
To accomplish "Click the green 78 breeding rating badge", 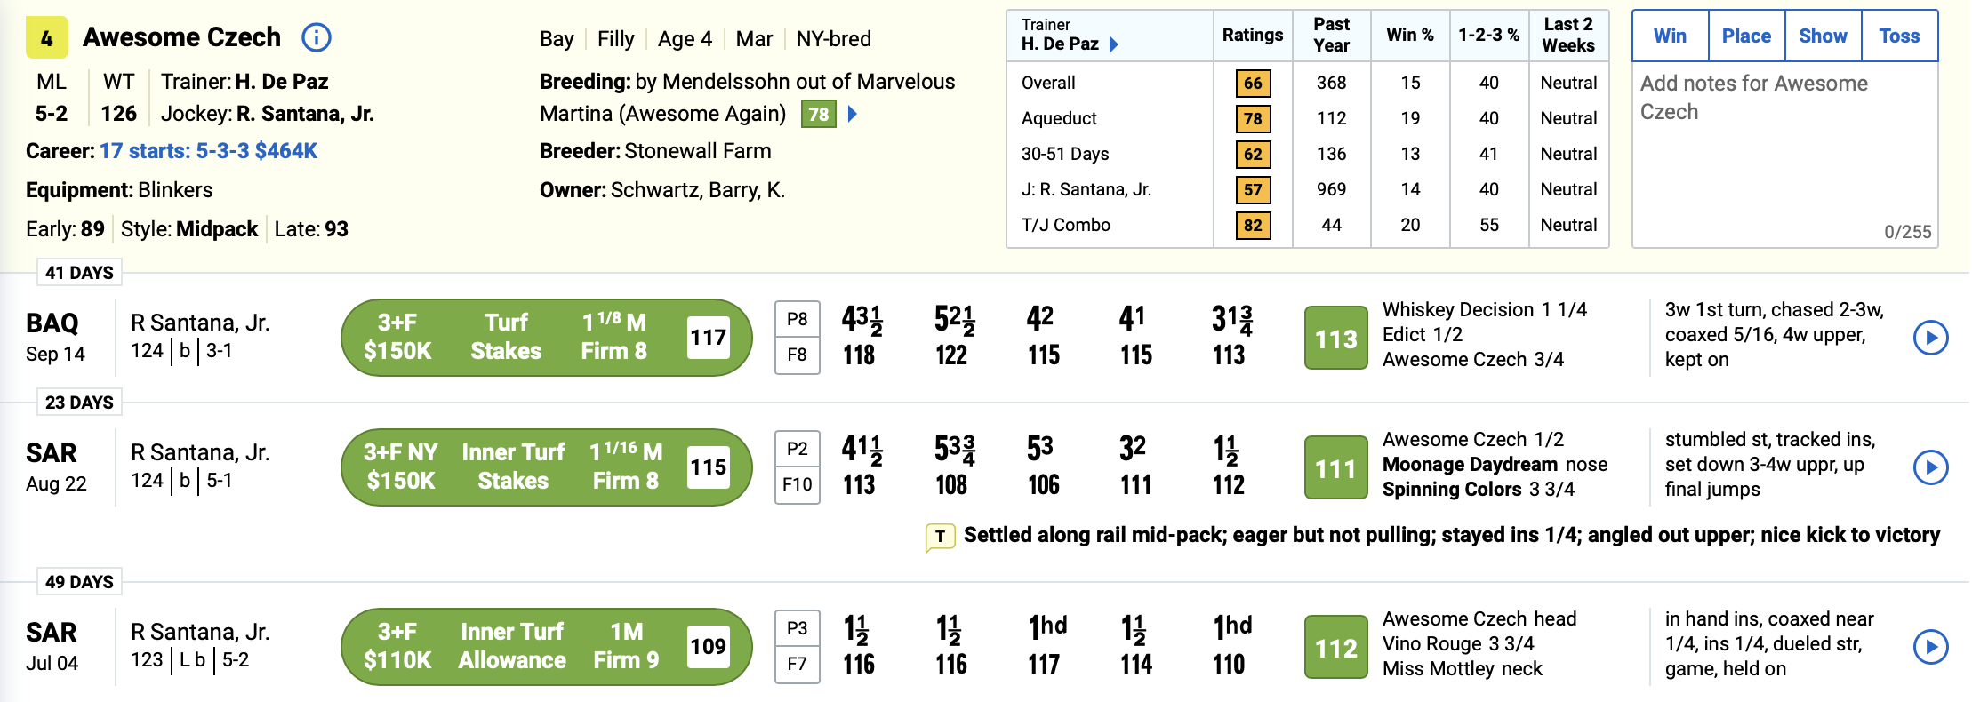I will coord(819,114).
